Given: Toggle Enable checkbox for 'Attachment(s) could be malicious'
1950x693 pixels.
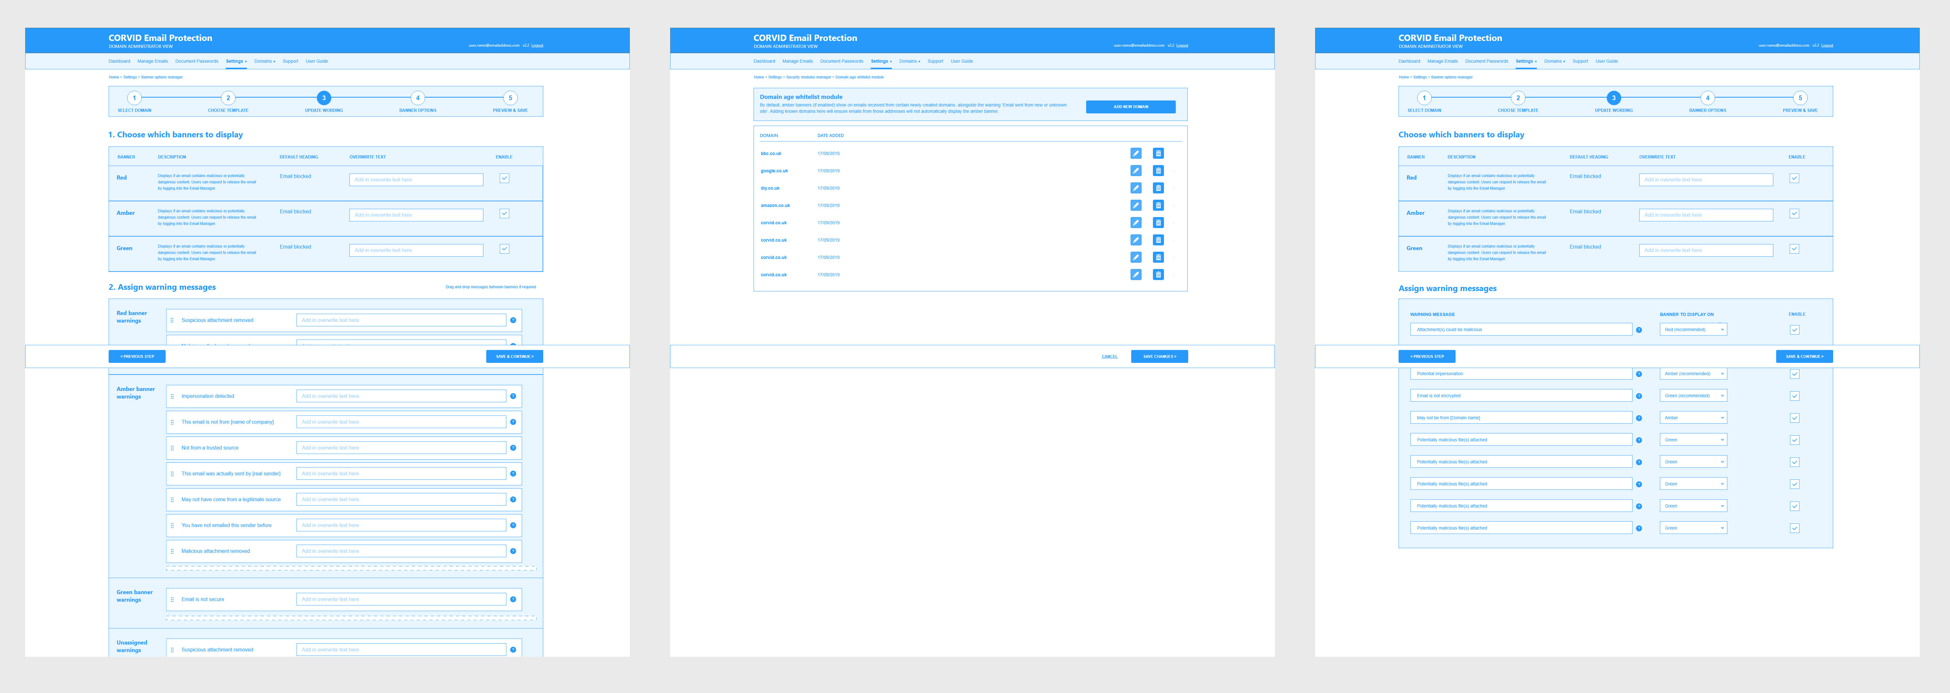Looking at the screenshot, I should [x=1794, y=329].
